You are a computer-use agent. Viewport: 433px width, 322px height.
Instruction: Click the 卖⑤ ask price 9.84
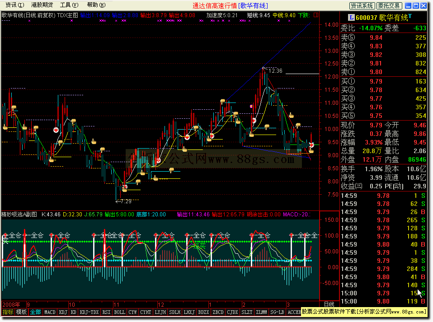tap(376, 37)
